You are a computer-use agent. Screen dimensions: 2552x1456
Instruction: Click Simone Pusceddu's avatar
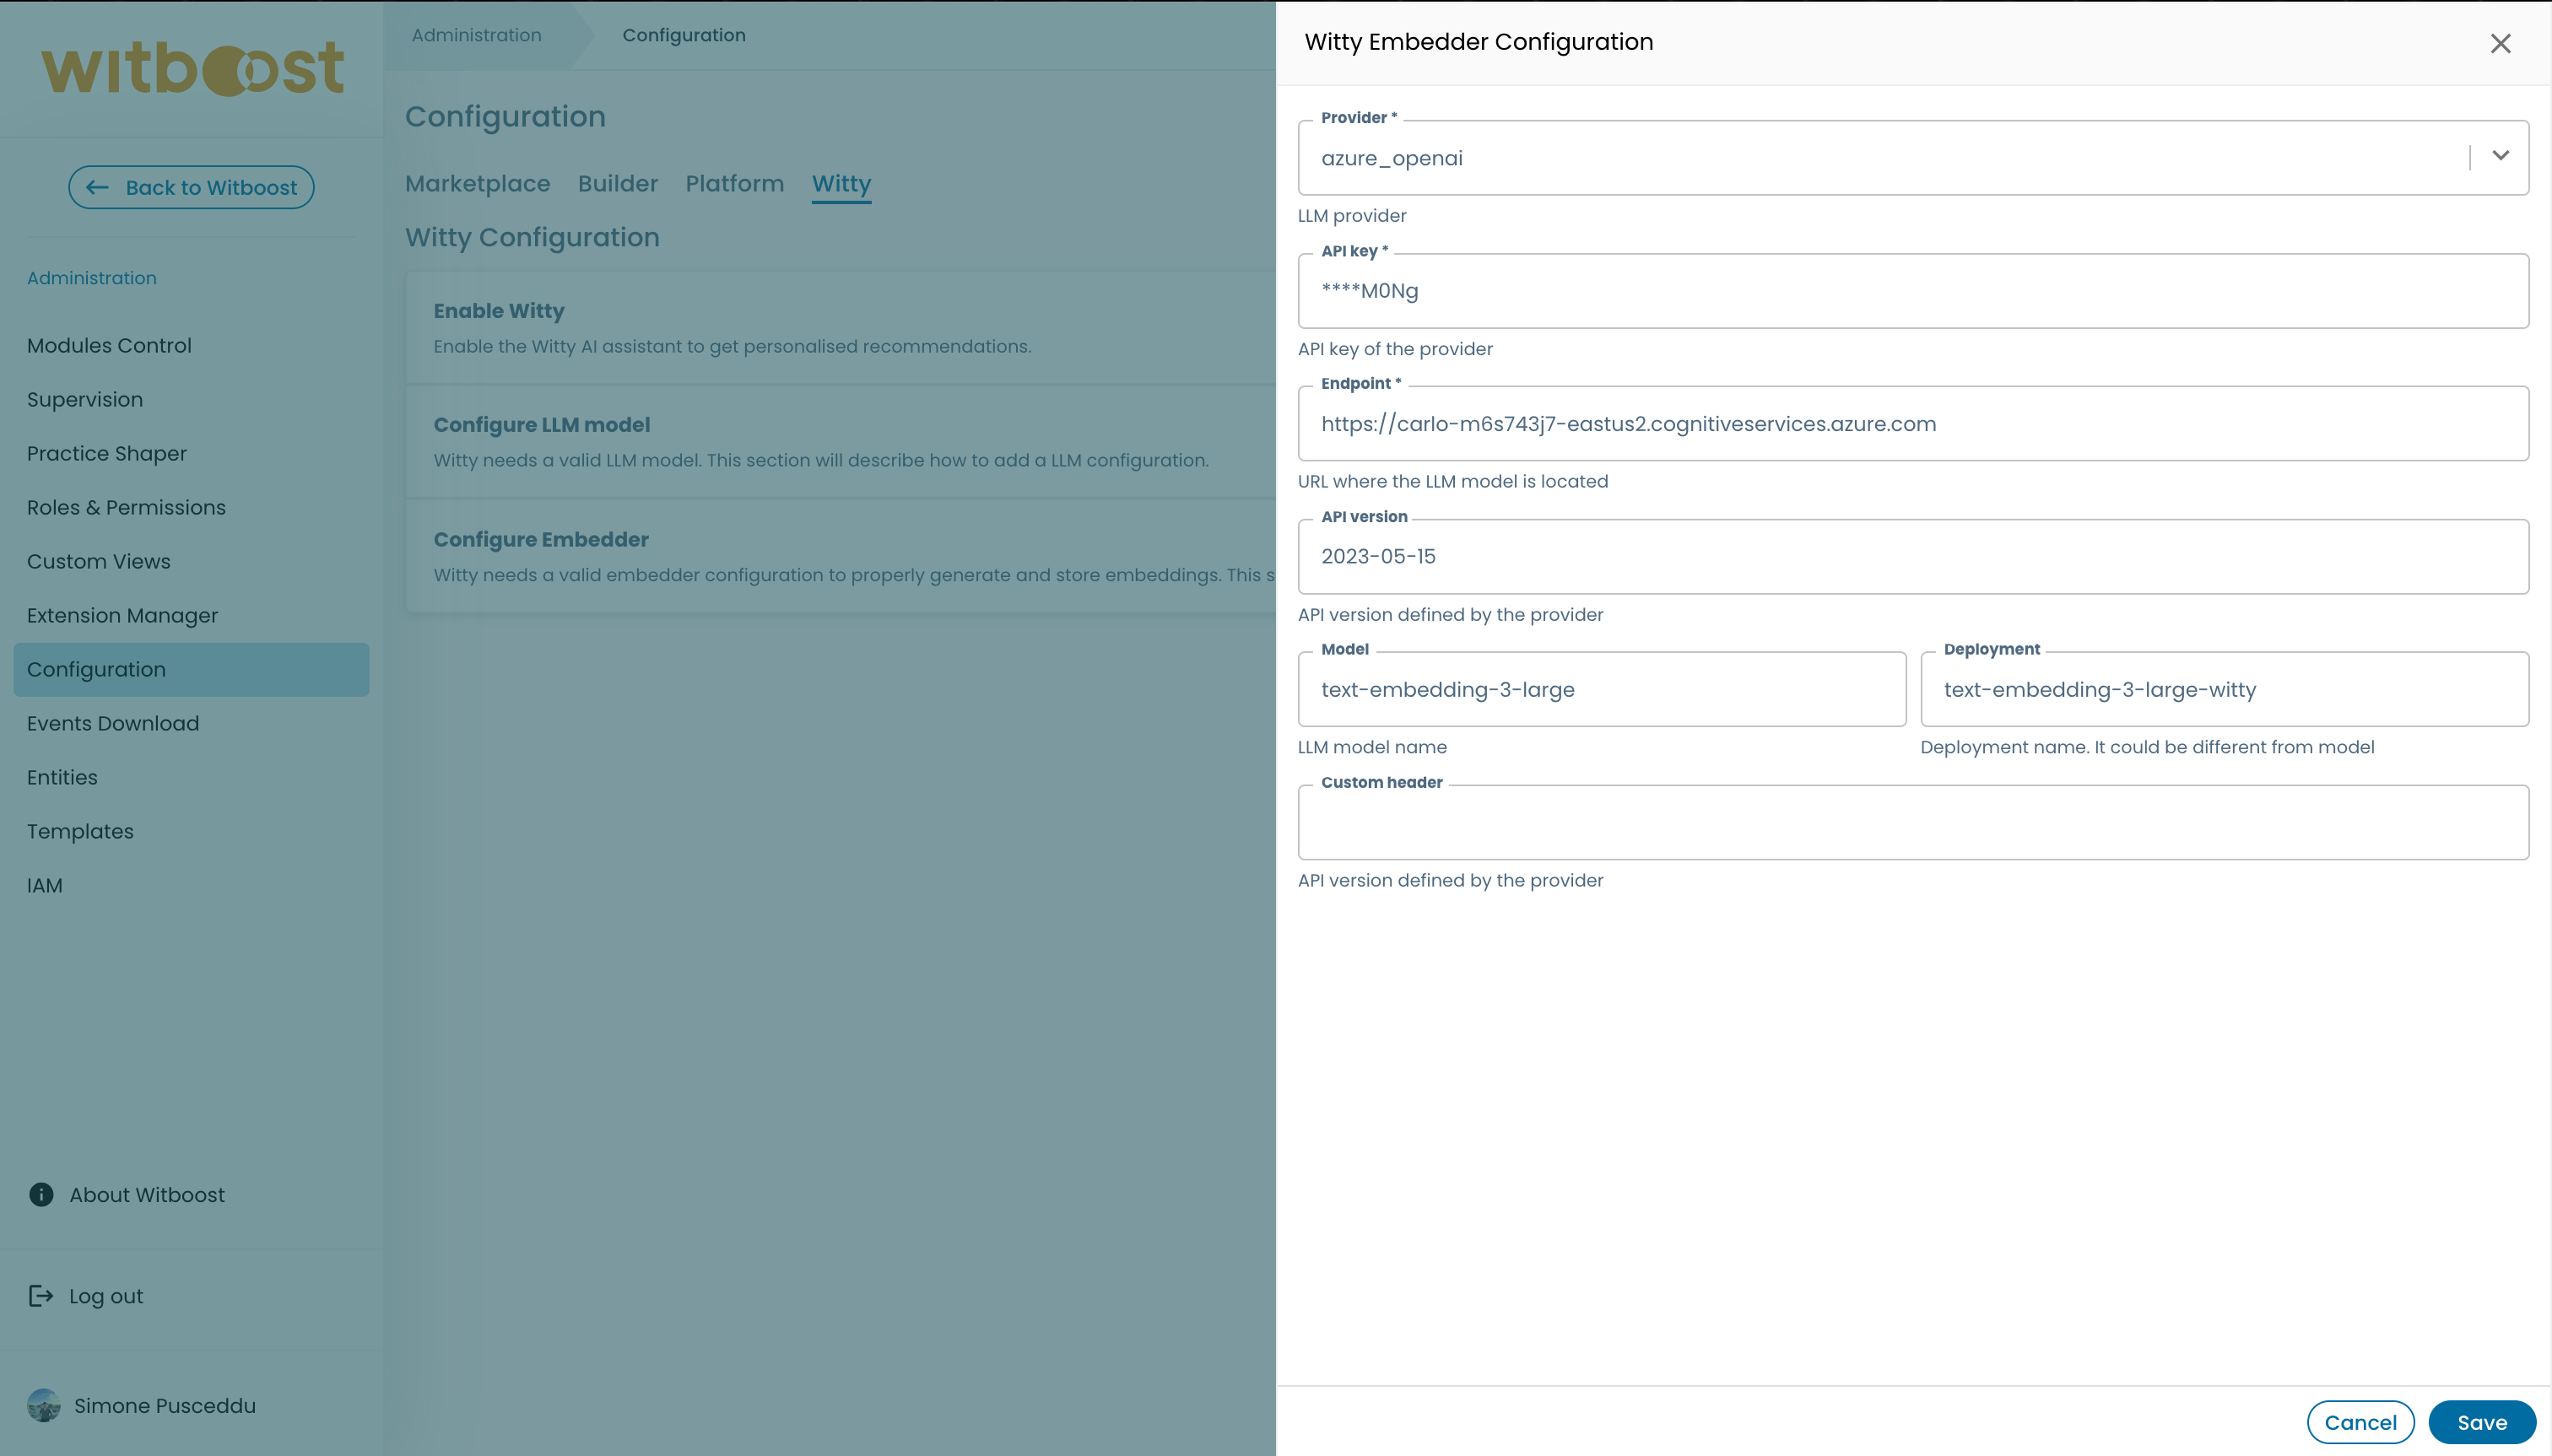(x=44, y=1405)
